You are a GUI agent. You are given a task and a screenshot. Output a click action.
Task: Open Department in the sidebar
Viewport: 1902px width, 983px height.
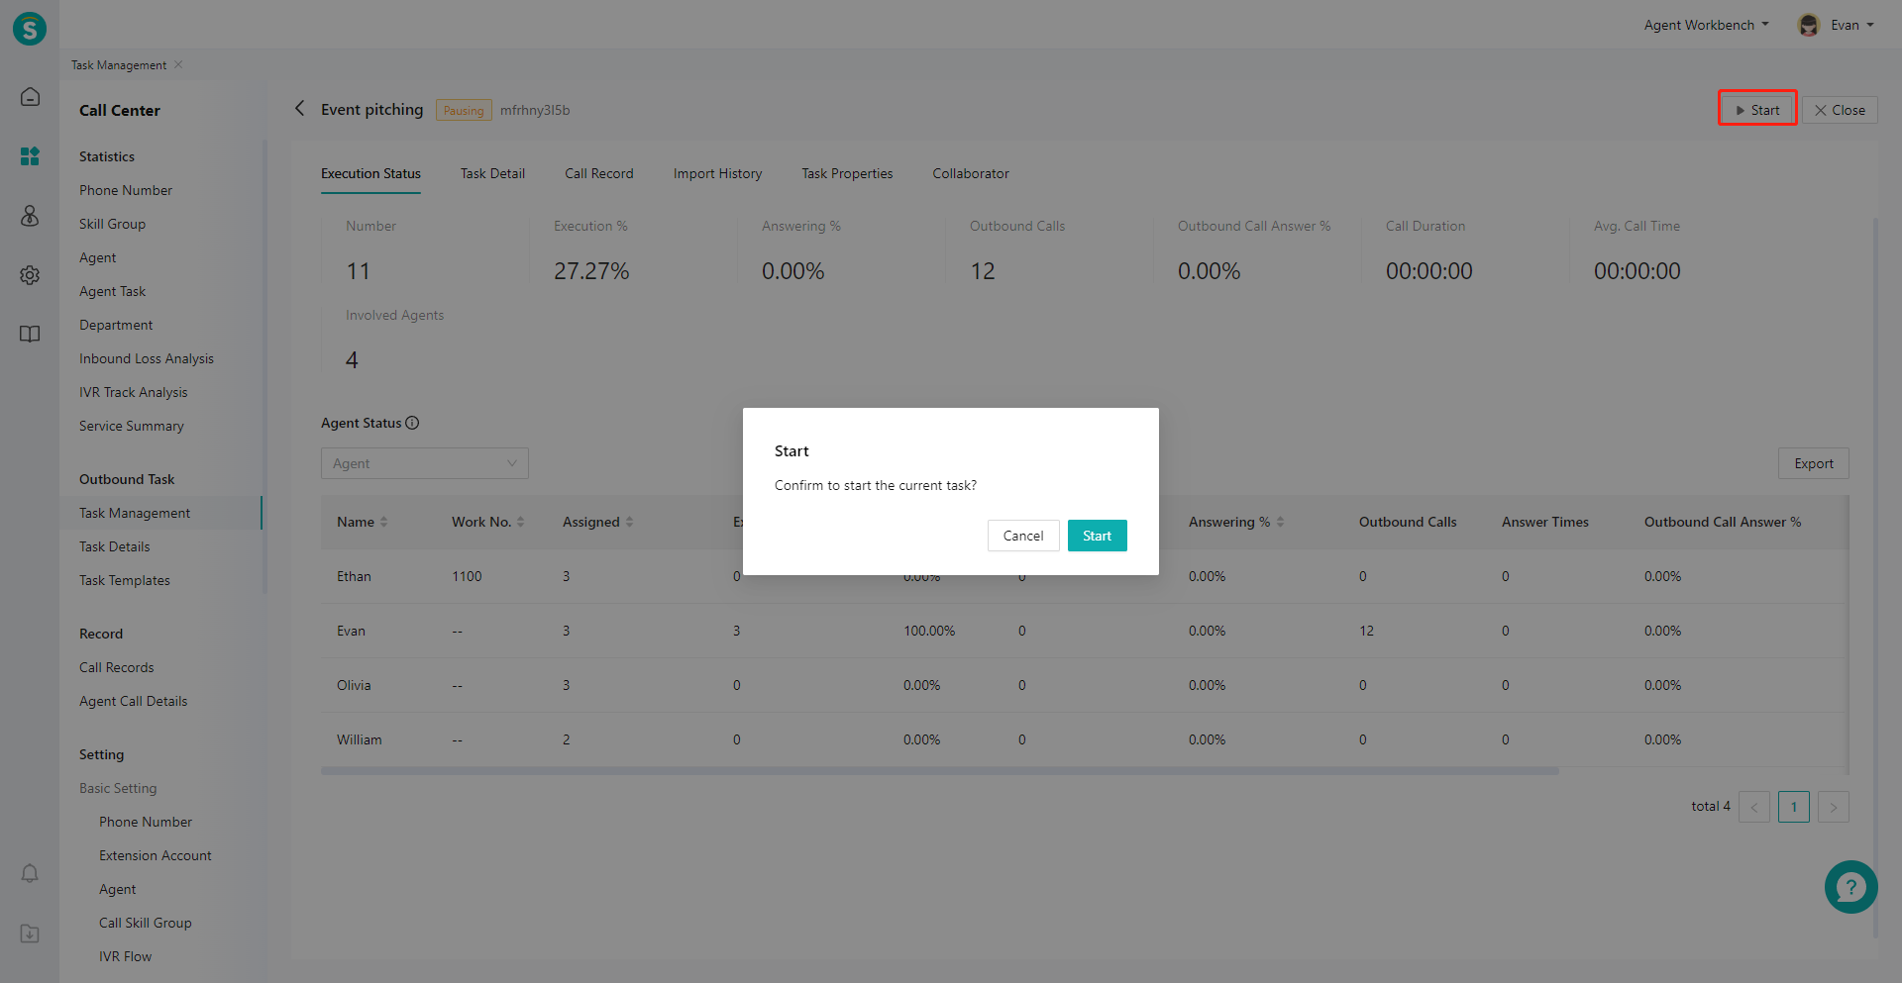point(116,325)
